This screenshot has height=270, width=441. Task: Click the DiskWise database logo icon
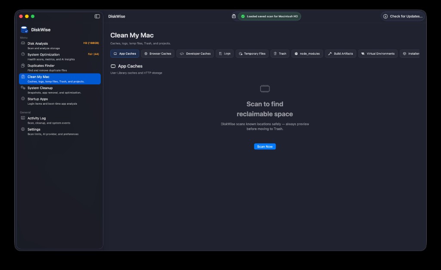[24, 30]
